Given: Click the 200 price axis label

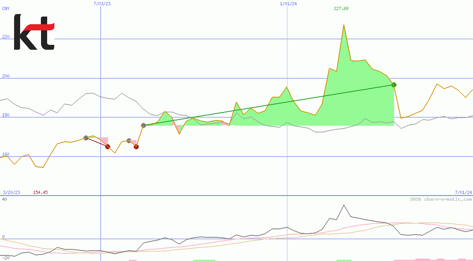Looking at the screenshot, I should coord(6,76).
